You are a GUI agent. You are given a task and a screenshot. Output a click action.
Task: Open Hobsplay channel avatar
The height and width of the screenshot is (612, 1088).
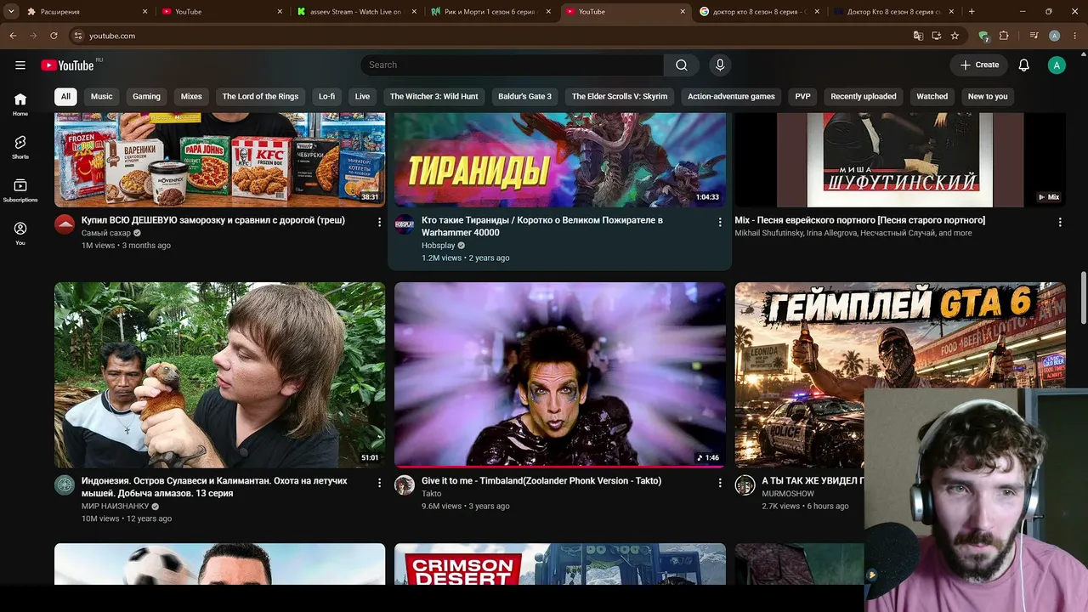405,224
